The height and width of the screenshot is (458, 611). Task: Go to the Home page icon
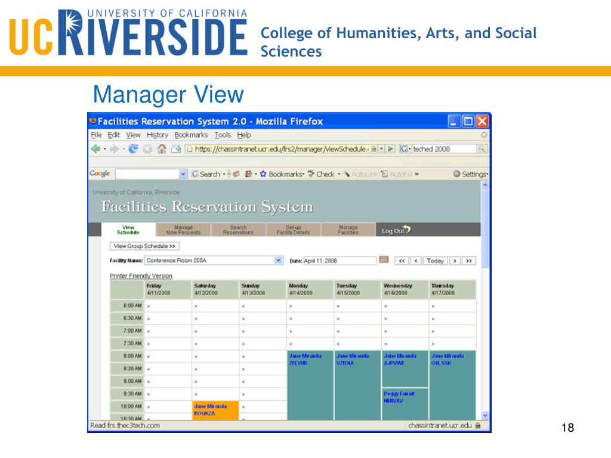(162, 148)
